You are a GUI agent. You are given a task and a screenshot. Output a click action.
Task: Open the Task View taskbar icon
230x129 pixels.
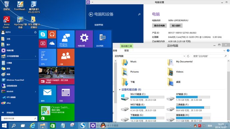point(23,125)
